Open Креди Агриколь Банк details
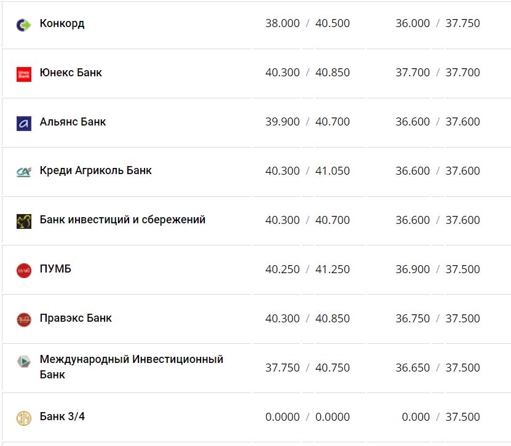511x446 pixels. coord(95,170)
